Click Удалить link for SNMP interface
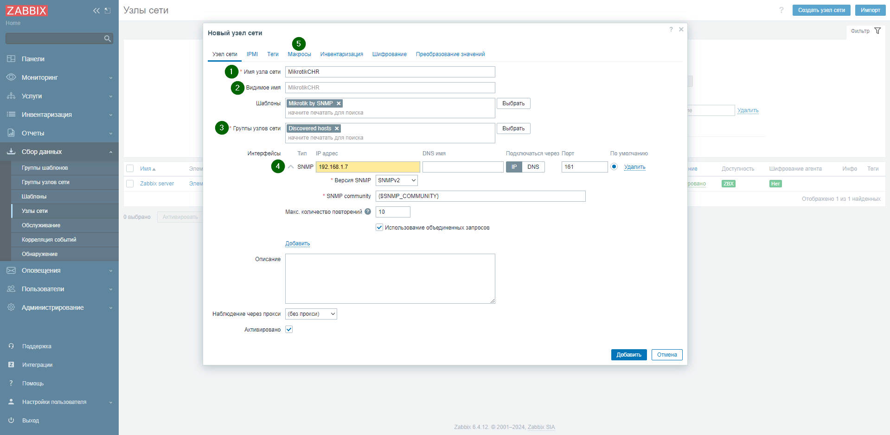The height and width of the screenshot is (435, 890). click(635, 167)
